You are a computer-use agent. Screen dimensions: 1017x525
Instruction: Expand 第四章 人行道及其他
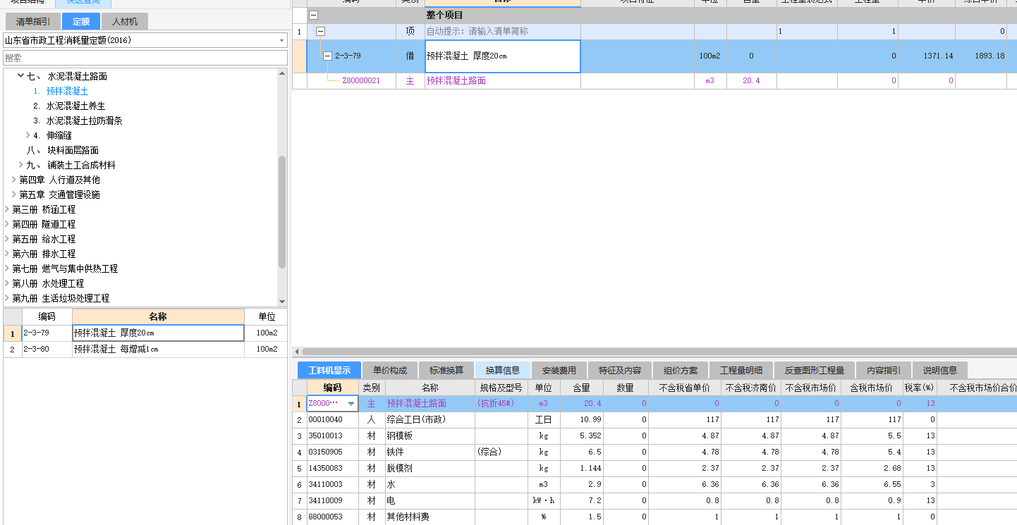13,180
